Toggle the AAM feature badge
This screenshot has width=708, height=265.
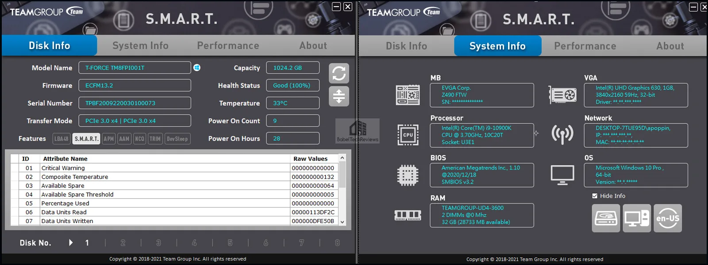[124, 139]
